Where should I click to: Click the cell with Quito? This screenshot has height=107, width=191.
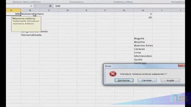point(143,59)
